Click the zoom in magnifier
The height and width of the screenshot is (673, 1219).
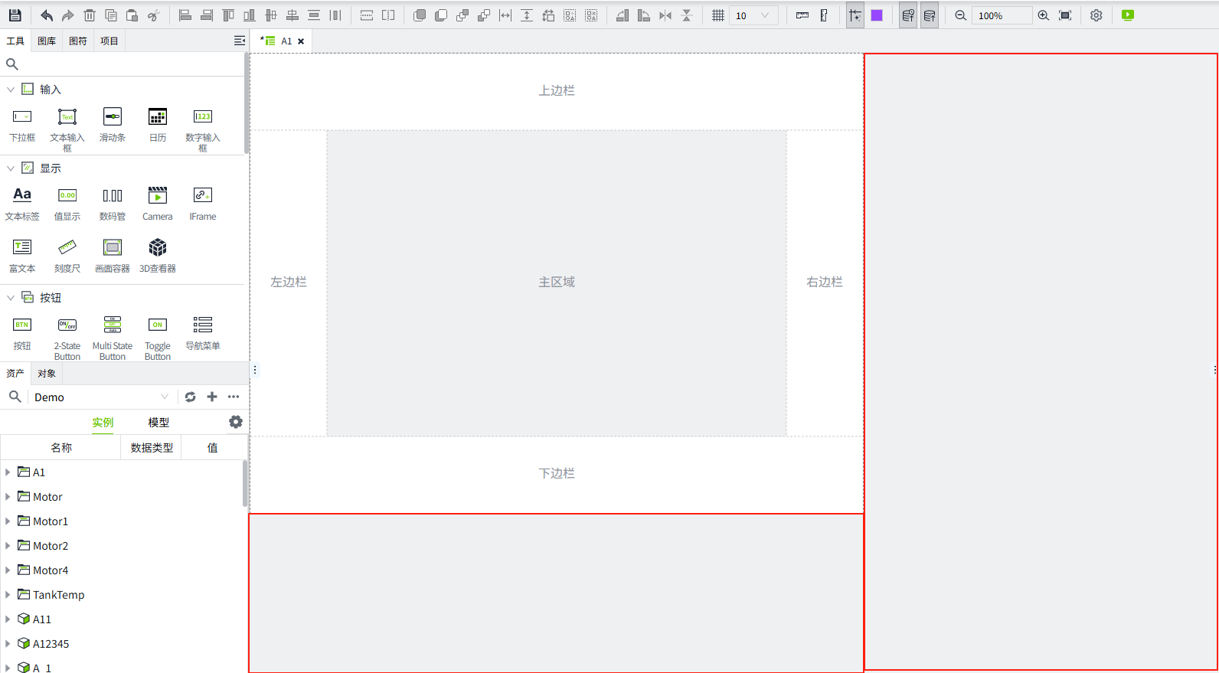(1043, 15)
